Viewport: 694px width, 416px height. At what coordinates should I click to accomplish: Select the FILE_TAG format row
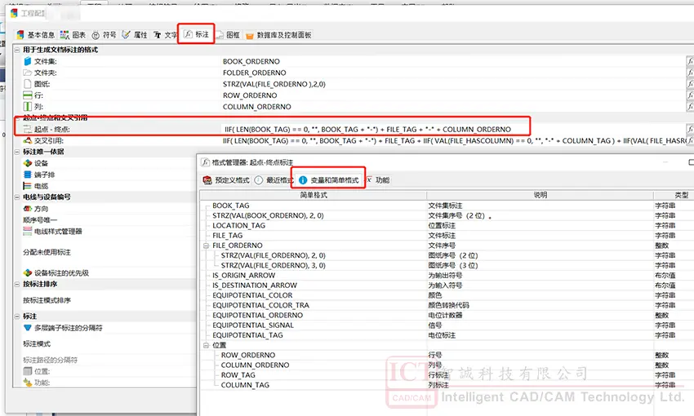click(228, 236)
